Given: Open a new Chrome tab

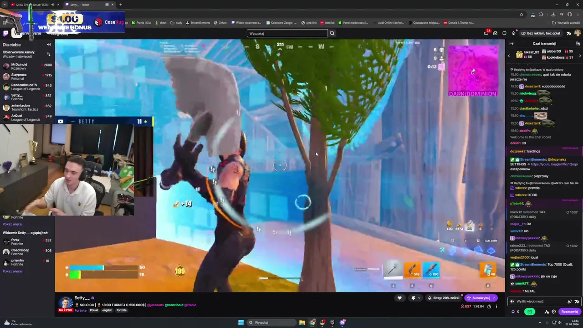Looking at the screenshot, I should (120, 5).
